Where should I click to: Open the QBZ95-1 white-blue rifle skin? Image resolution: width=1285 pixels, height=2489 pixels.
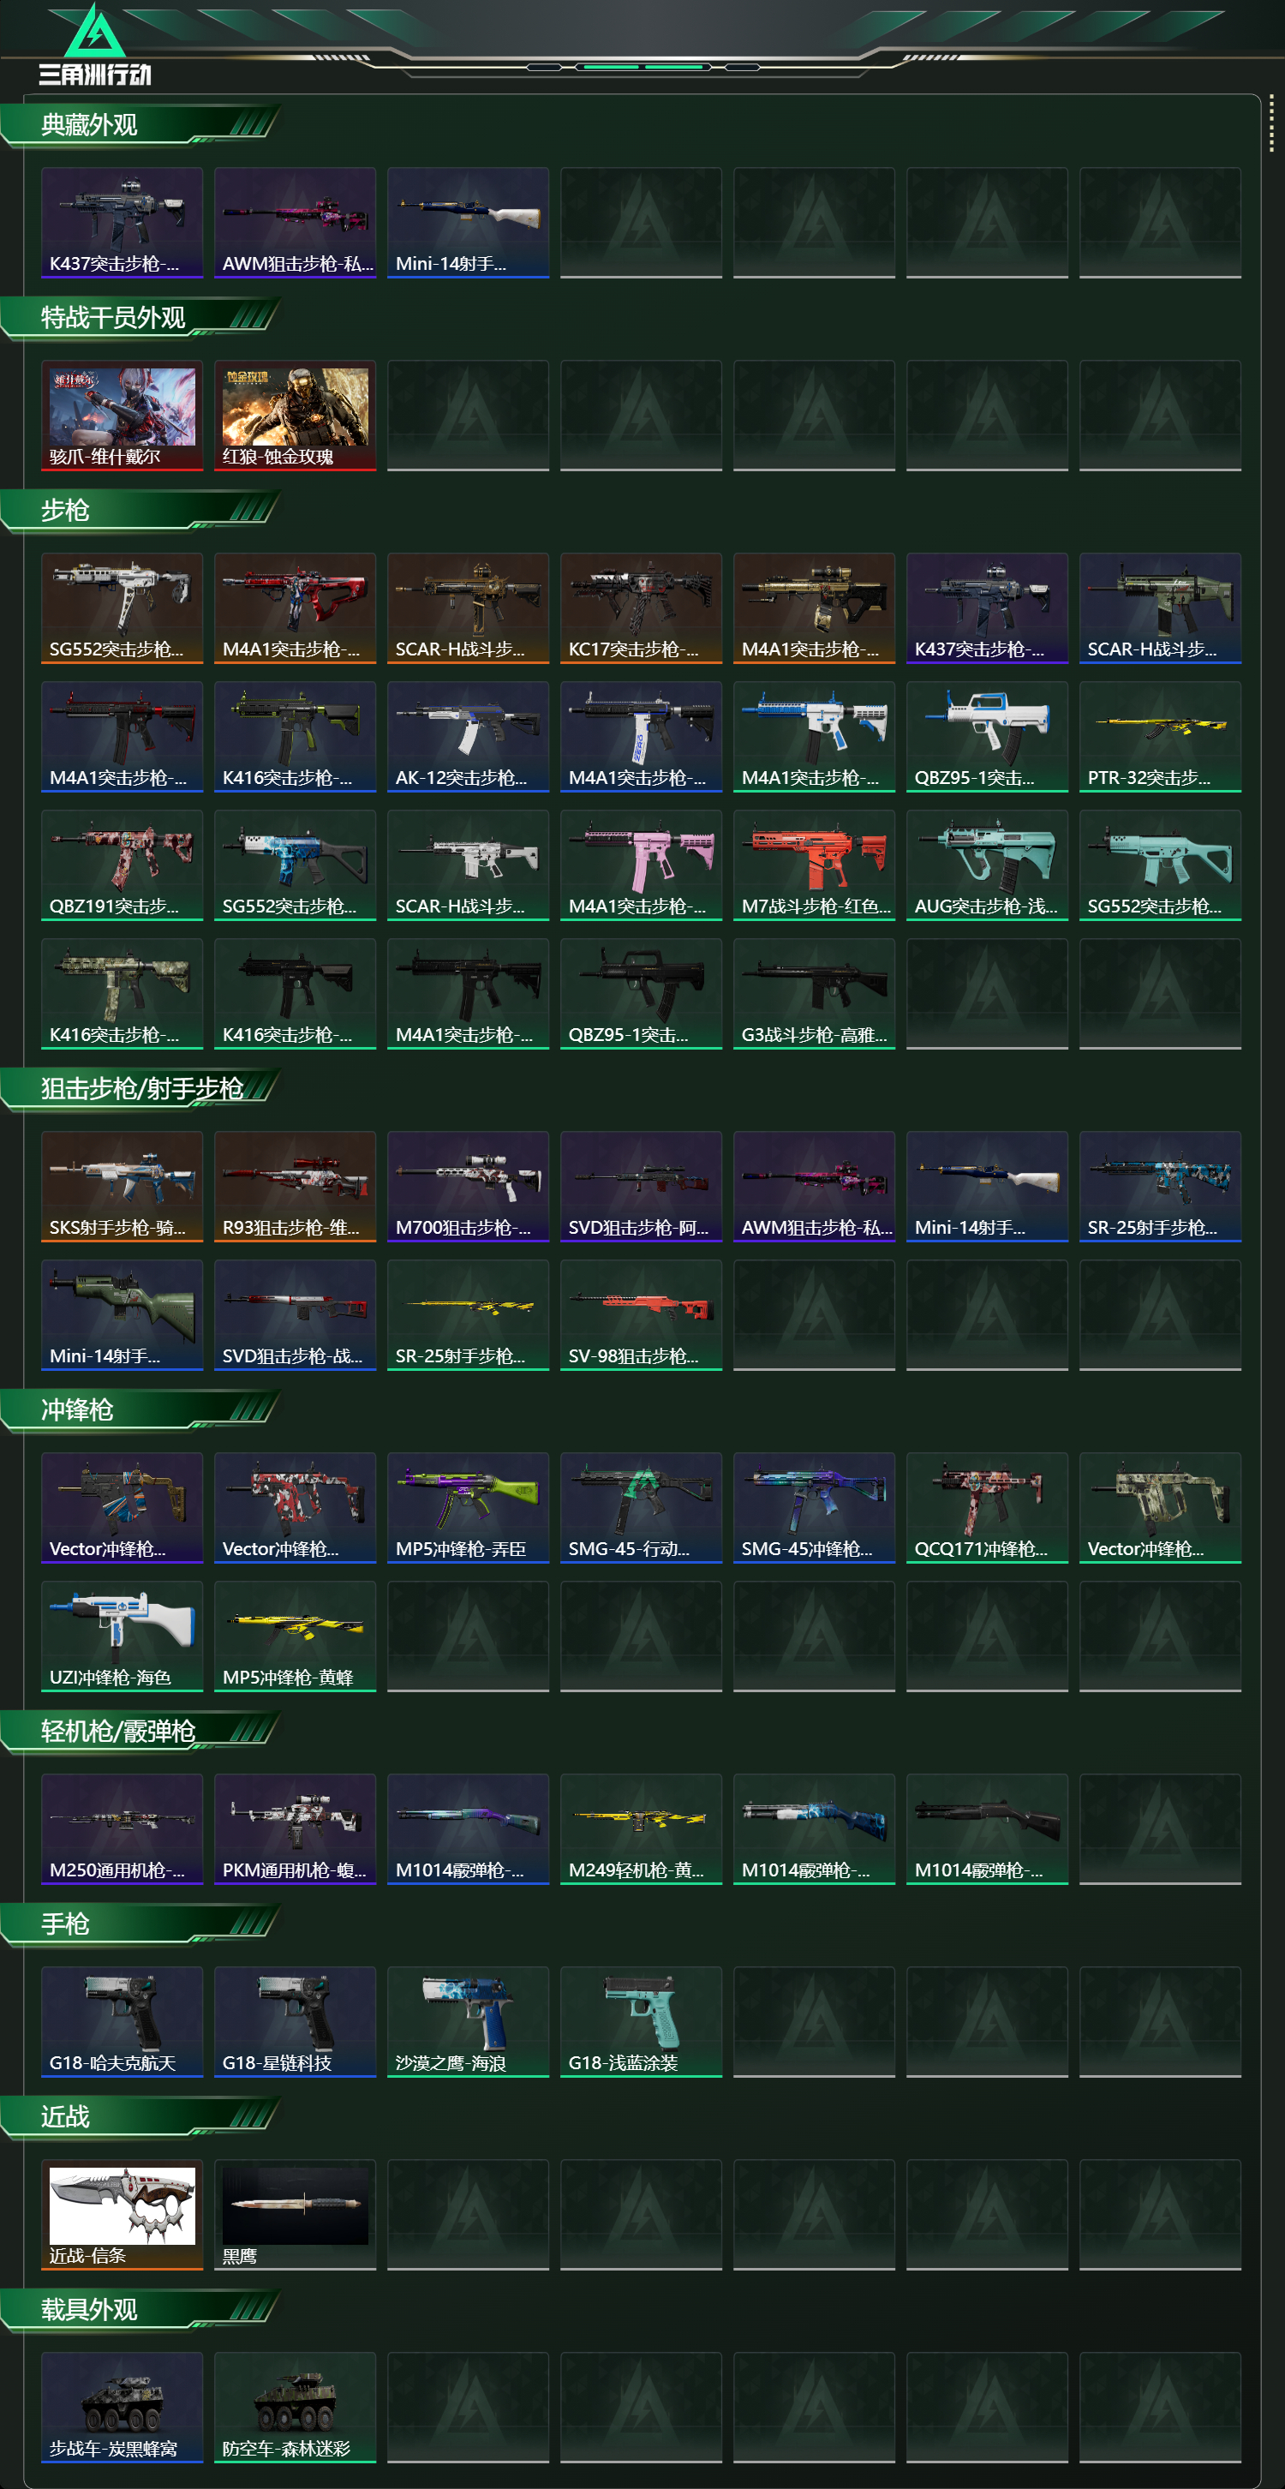pyautogui.click(x=987, y=736)
